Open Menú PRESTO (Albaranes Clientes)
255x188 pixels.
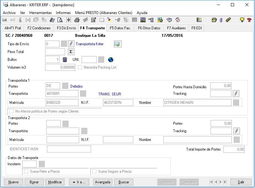click(x=104, y=13)
